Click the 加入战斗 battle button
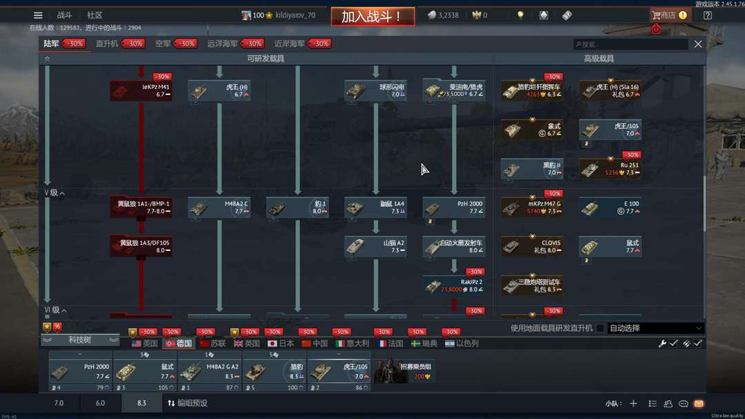 pos(372,17)
